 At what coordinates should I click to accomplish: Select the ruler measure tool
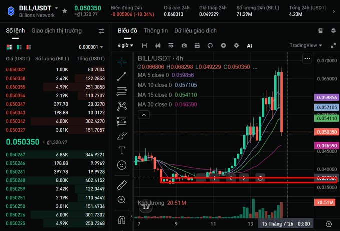(122, 185)
